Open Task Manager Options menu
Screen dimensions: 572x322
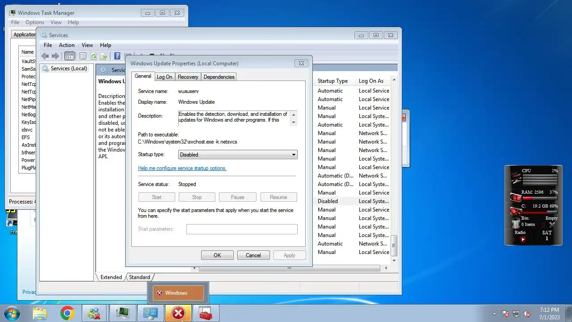tap(35, 22)
